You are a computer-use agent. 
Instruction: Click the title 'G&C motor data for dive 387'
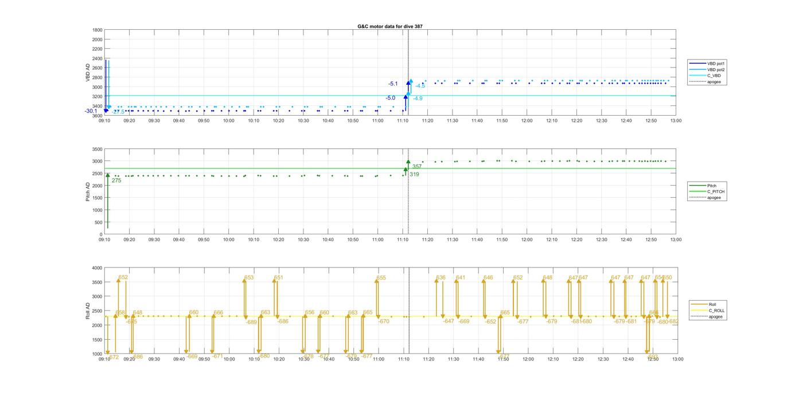(389, 26)
